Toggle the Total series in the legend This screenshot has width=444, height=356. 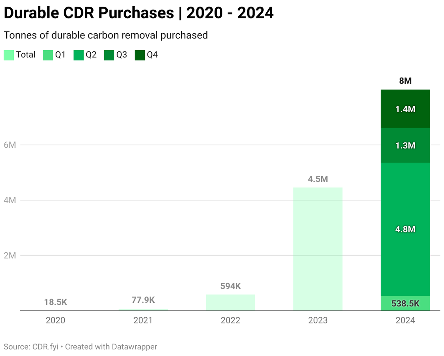[x=8, y=55]
